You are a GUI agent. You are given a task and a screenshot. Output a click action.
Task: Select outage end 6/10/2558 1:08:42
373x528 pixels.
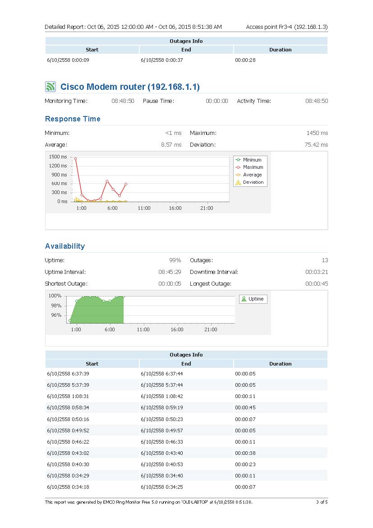pos(162,396)
